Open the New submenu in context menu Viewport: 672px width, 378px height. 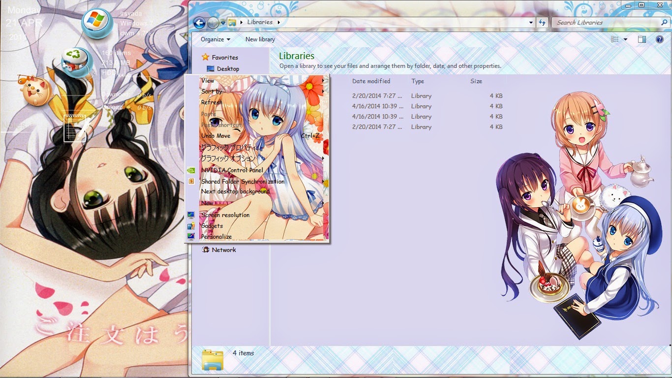(257, 203)
